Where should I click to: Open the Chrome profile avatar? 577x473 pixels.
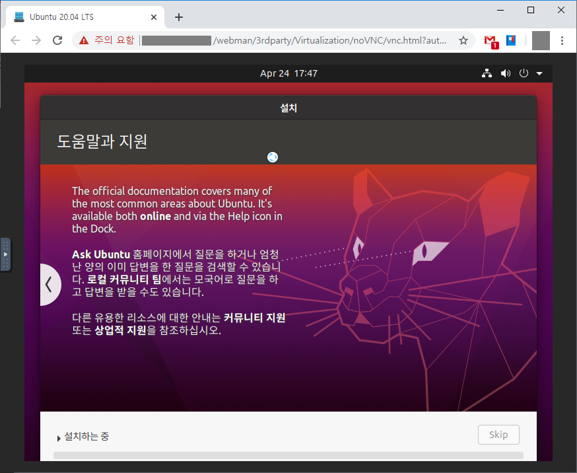tap(541, 40)
